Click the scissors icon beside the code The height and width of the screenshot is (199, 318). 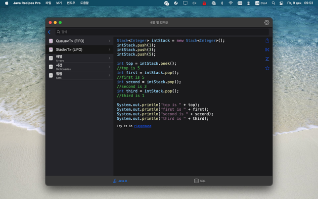pos(267,50)
